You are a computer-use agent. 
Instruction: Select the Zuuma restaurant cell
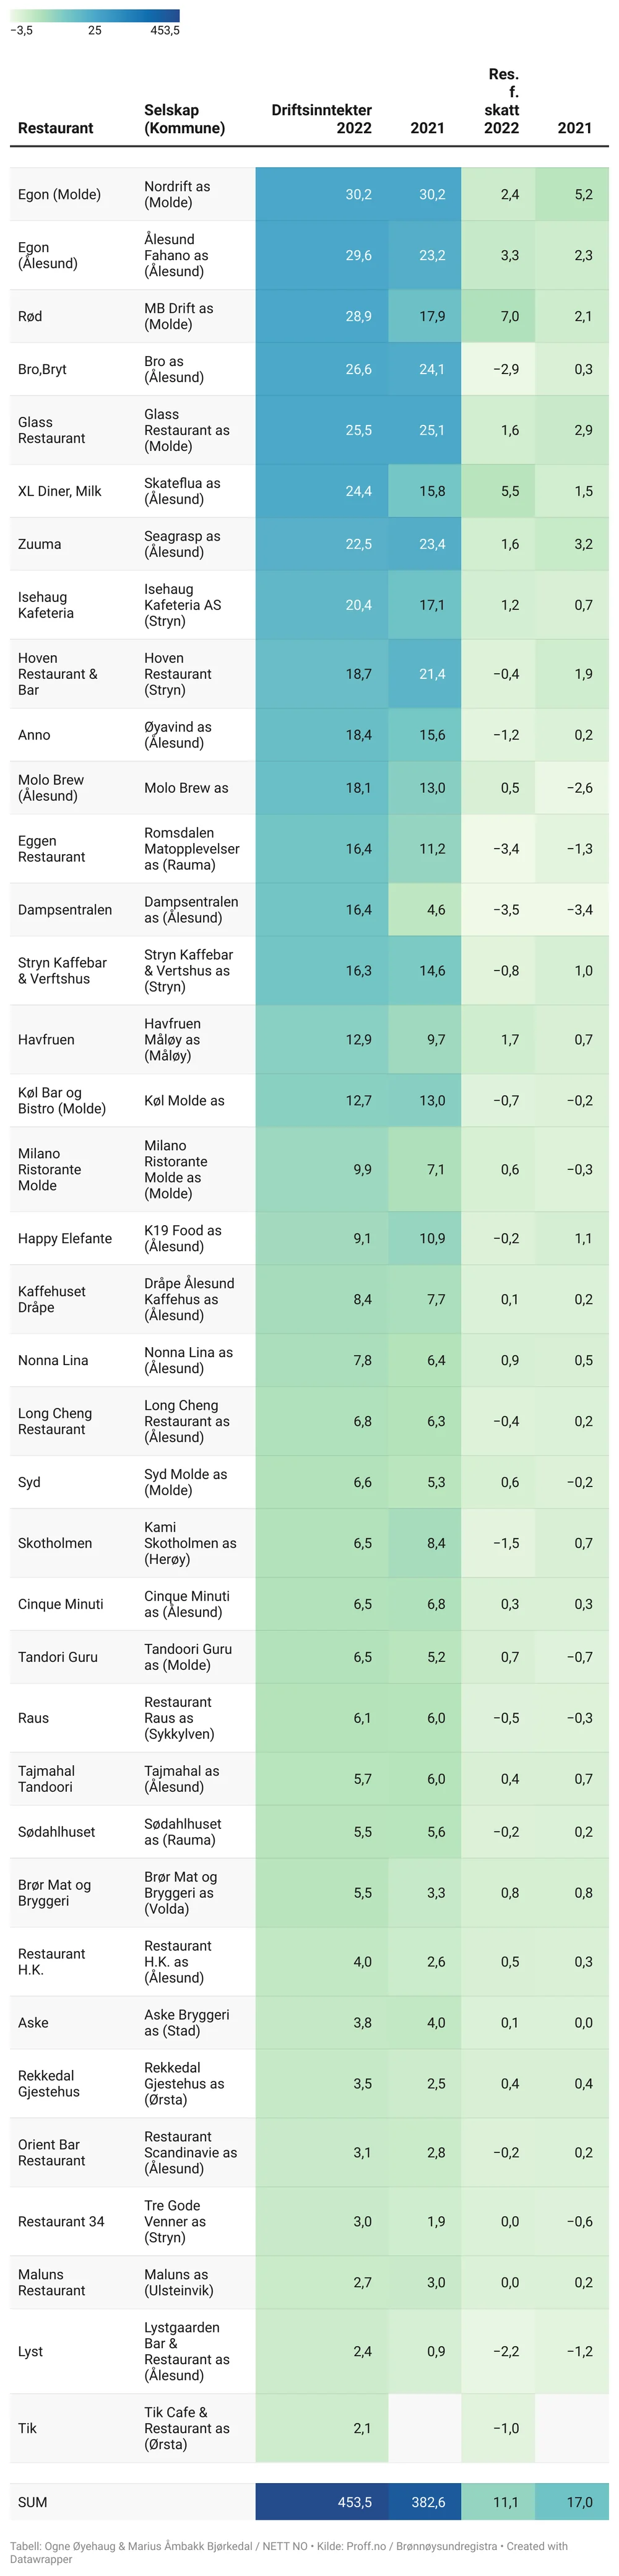point(39,545)
